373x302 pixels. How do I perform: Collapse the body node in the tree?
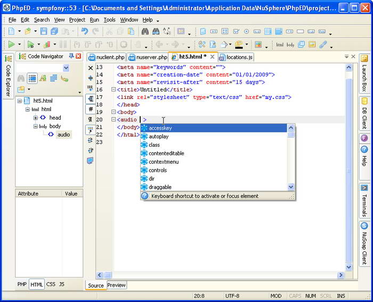[x=36, y=127]
